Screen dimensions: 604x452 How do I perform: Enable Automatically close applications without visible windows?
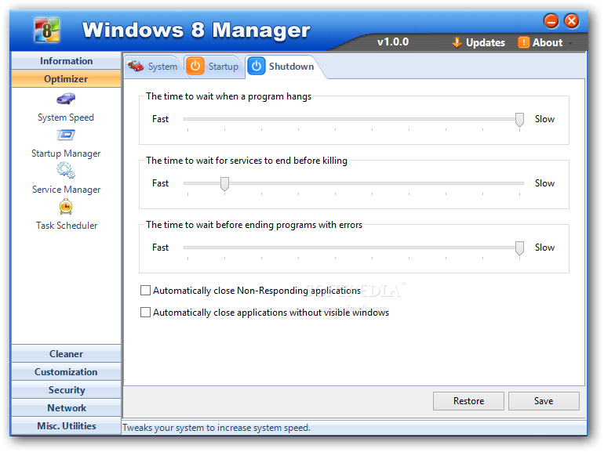pyautogui.click(x=145, y=312)
